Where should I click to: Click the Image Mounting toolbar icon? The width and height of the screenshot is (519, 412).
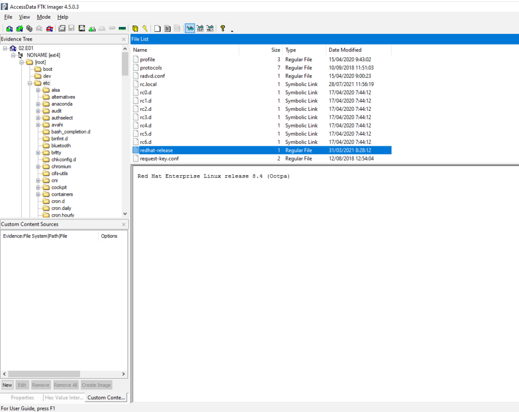pyautogui.click(x=29, y=28)
